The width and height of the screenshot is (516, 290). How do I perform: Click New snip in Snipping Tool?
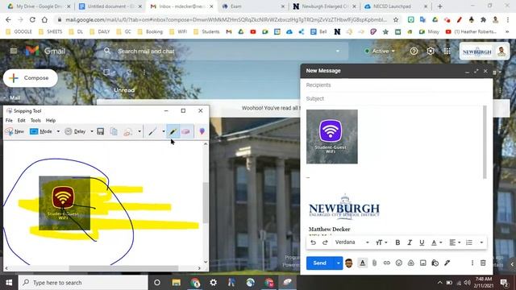coord(15,131)
